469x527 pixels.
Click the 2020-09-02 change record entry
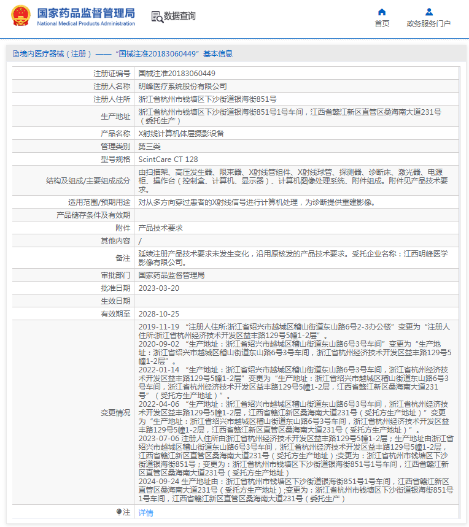tap(295, 353)
